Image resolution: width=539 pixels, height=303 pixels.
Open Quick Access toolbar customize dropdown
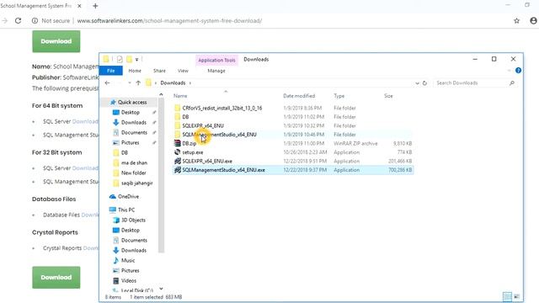coord(136,60)
